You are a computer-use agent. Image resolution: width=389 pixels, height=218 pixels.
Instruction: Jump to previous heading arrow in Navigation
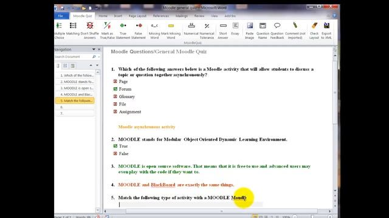pyautogui.click(x=91, y=65)
